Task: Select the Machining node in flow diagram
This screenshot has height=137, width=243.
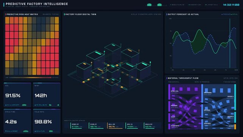Action: click(x=202, y=94)
